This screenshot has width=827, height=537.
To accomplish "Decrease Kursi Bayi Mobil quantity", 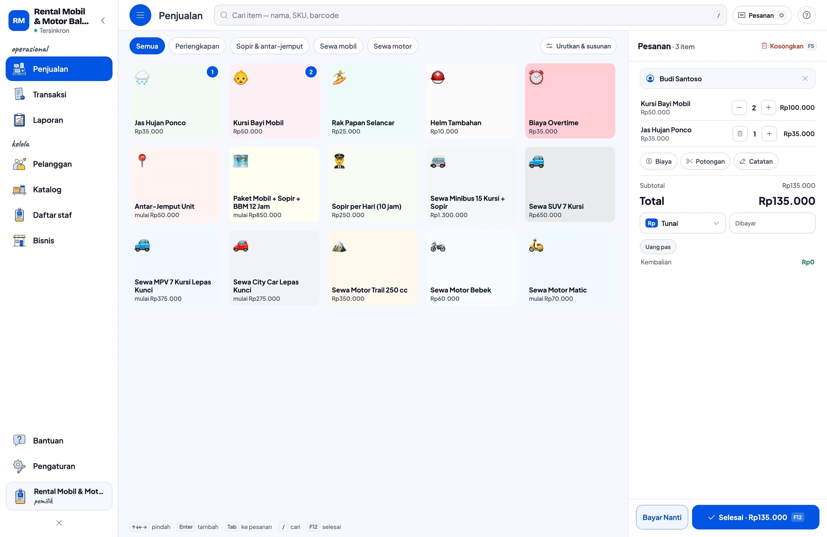I will (x=739, y=108).
